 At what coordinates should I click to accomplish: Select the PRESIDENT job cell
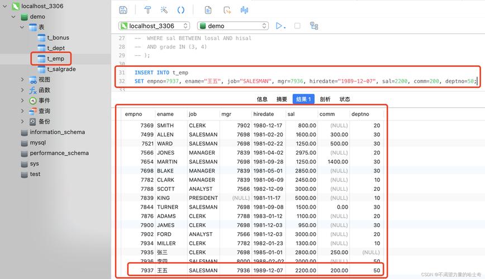pos(203,198)
